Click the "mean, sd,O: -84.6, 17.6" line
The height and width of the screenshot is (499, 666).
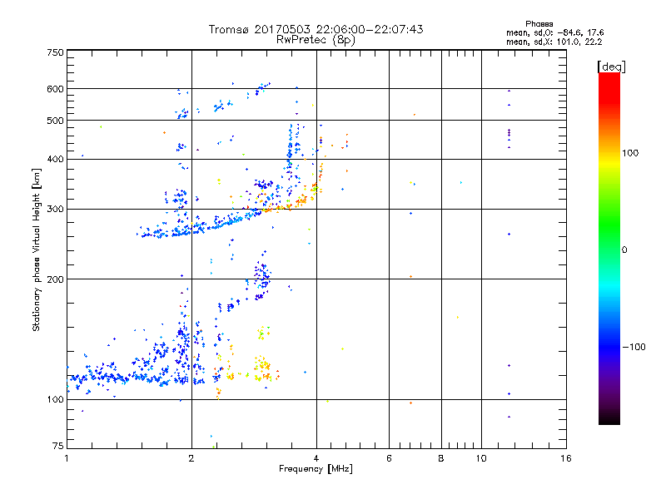(554, 32)
